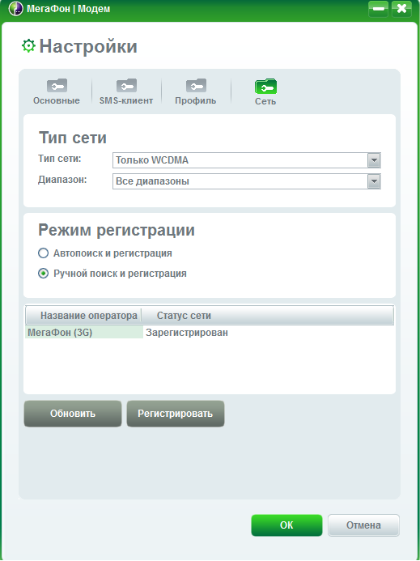Open the Профиль folder icon
Viewport: 420px width, 561px height.
(x=196, y=86)
